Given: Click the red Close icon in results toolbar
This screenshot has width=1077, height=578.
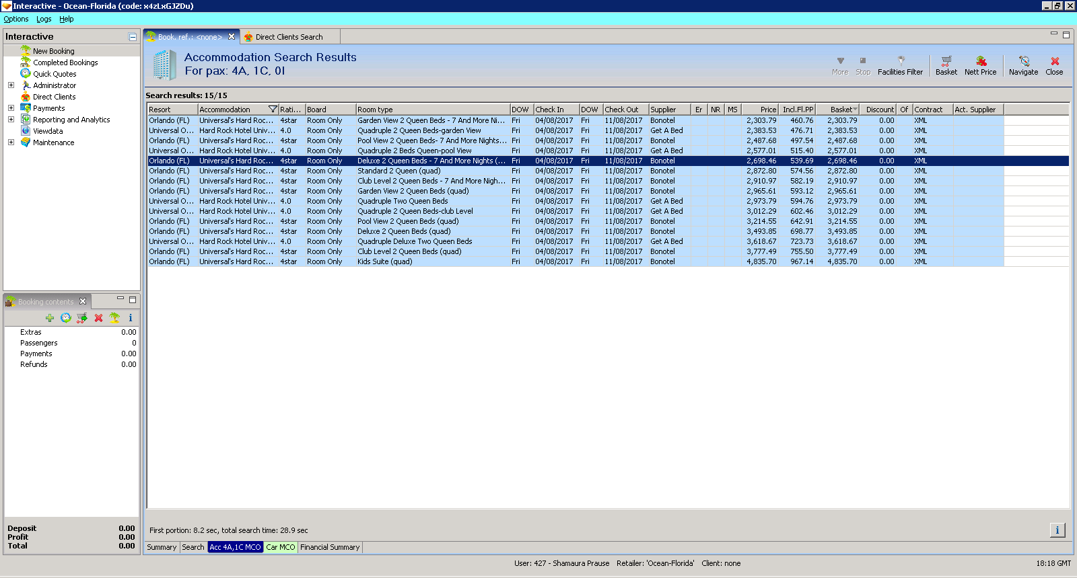Looking at the screenshot, I should tap(1055, 65).
